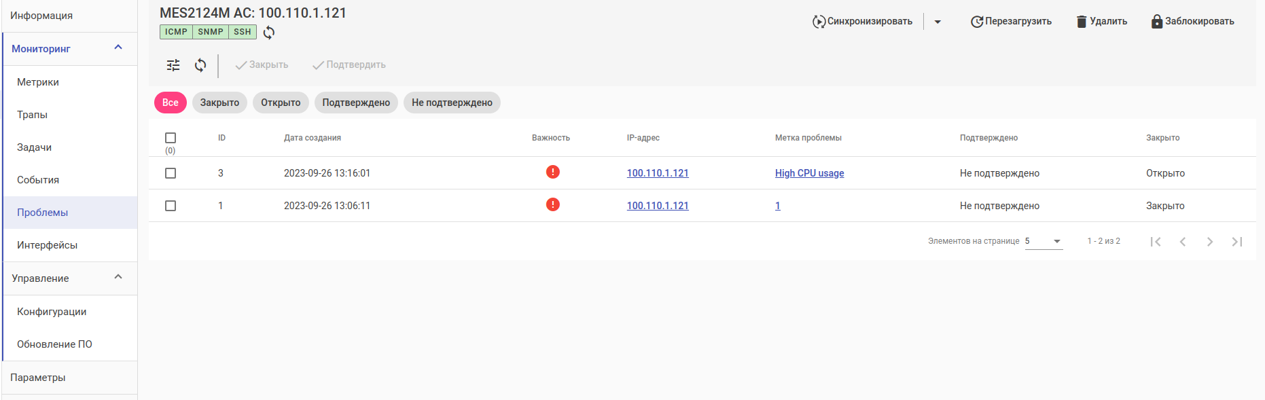This screenshot has height=400, width=1265.
Task: Open the Метрики sidebar item
Action: (x=38, y=82)
